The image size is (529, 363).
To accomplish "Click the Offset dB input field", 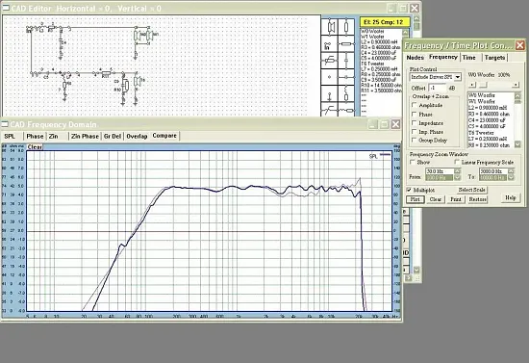I will 437,88.
